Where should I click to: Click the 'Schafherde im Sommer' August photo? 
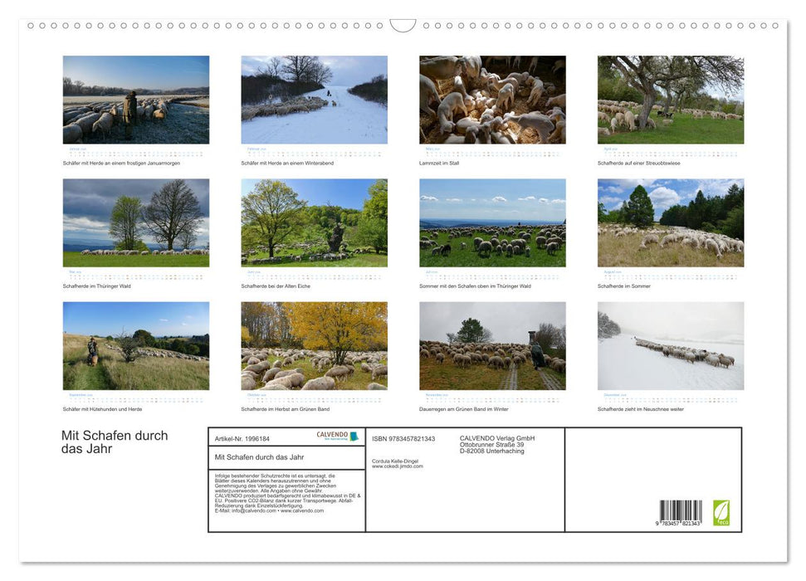pos(670,222)
